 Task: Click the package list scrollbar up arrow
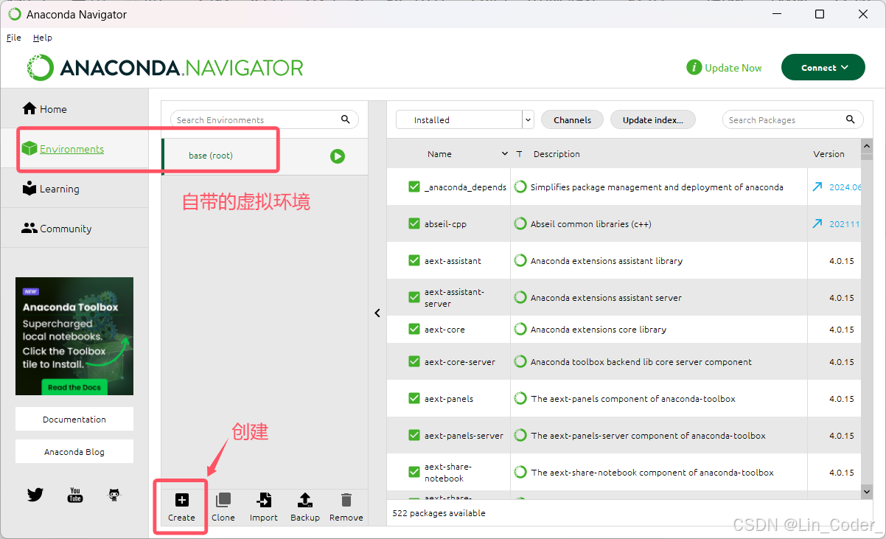tap(867, 145)
